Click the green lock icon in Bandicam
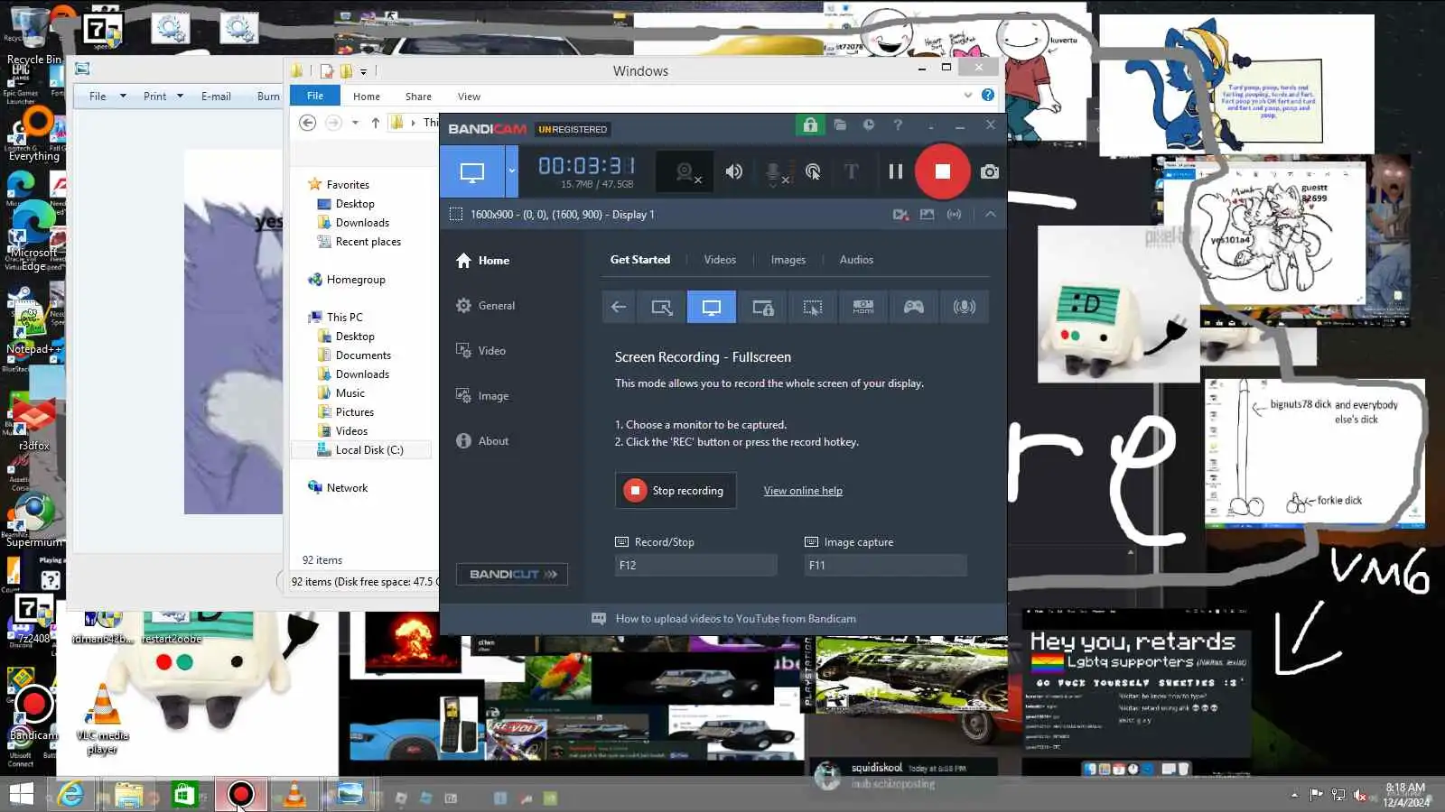1445x812 pixels. click(810, 125)
